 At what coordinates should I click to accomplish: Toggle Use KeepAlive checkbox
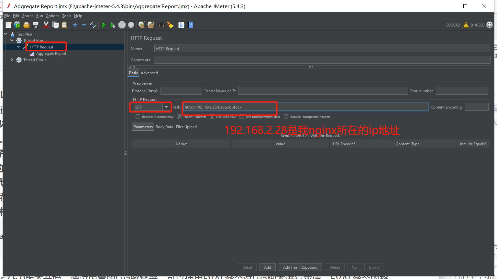[212, 117]
